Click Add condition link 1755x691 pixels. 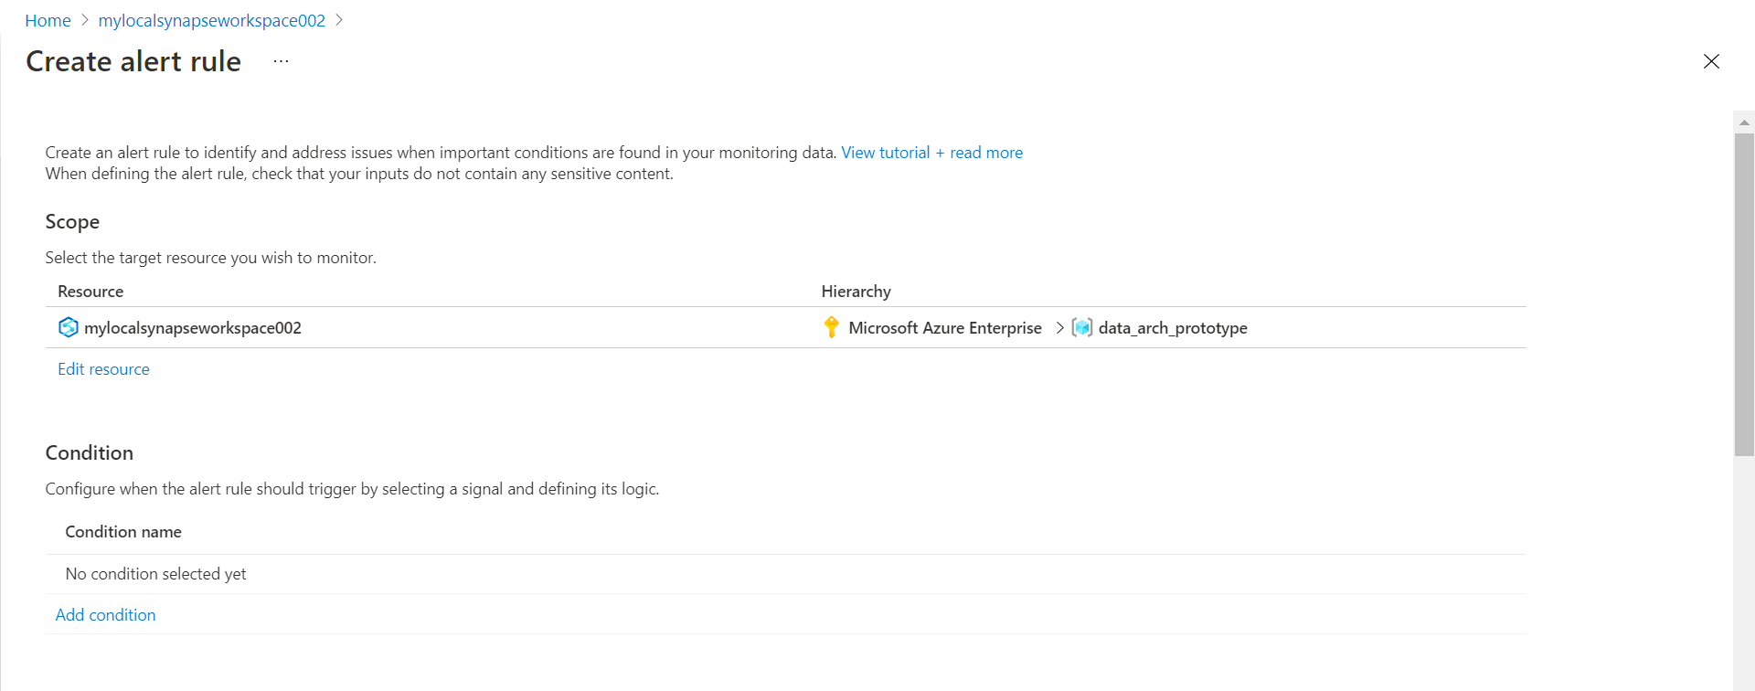[x=105, y=615]
